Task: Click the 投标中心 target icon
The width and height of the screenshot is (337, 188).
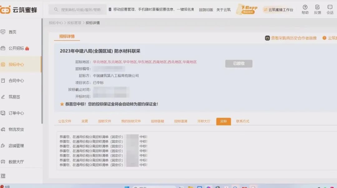Action: point(3,64)
